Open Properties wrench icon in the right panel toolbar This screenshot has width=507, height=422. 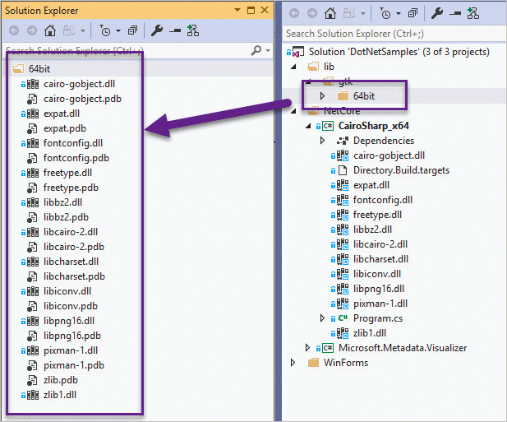437,13
